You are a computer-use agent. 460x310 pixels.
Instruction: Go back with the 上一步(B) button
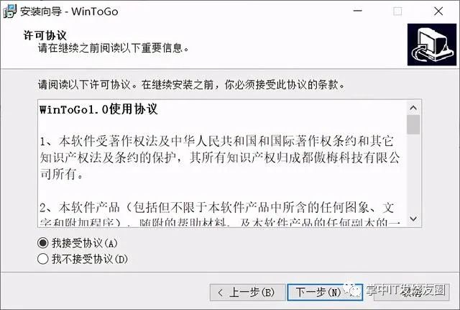(247, 293)
